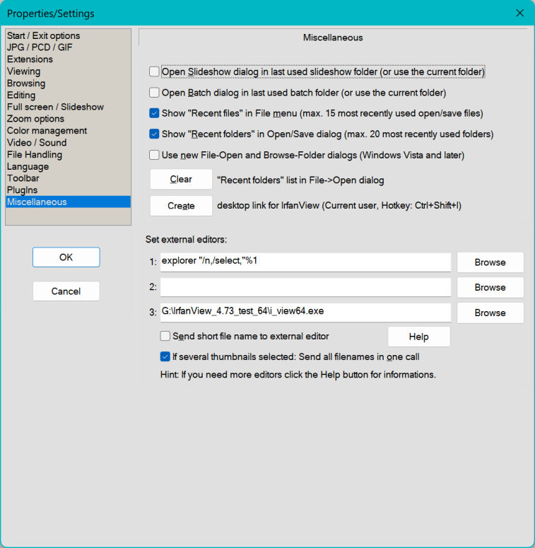Image resolution: width=535 pixels, height=548 pixels.
Task: Uncheck Show Recent folders in Open/Save dialog
Action: pos(154,134)
